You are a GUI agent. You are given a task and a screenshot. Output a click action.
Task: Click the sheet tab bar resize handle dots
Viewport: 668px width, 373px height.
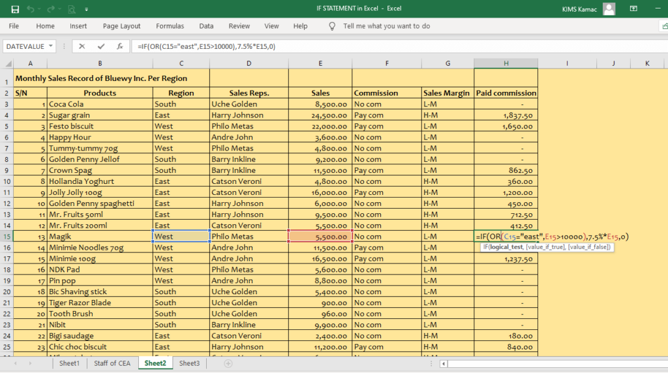click(x=431, y=364)
